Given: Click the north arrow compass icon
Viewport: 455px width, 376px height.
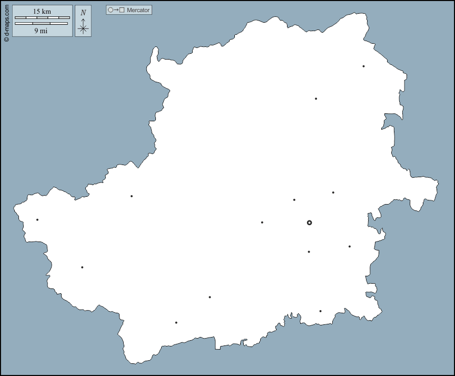Looking at the screenshot, I should pyautogui.click(x=83, y=22).
